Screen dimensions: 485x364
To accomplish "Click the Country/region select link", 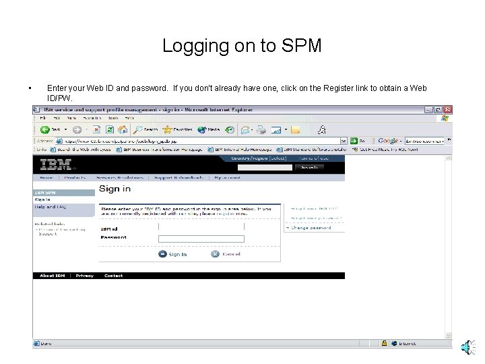I will pos(259,158).
